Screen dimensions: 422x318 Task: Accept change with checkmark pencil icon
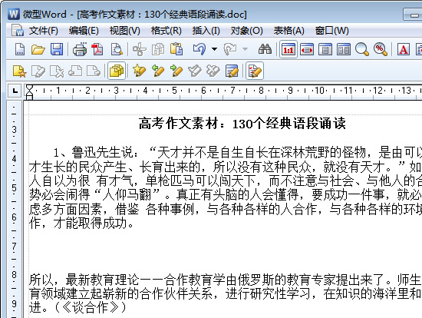tap(195, 71)
